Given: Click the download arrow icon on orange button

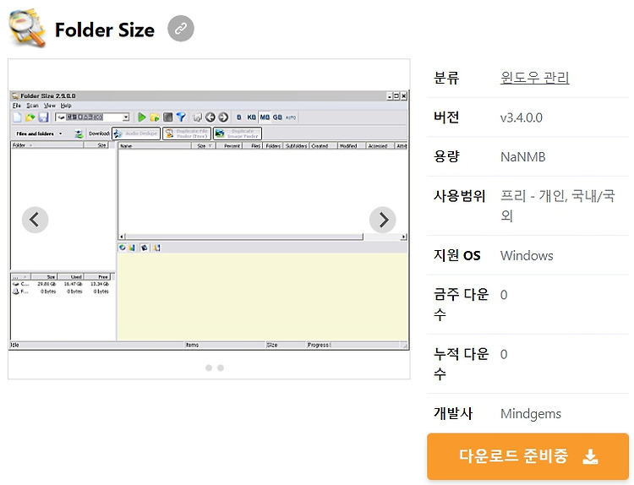Looking at the screenshot, I should pos(590,456).
